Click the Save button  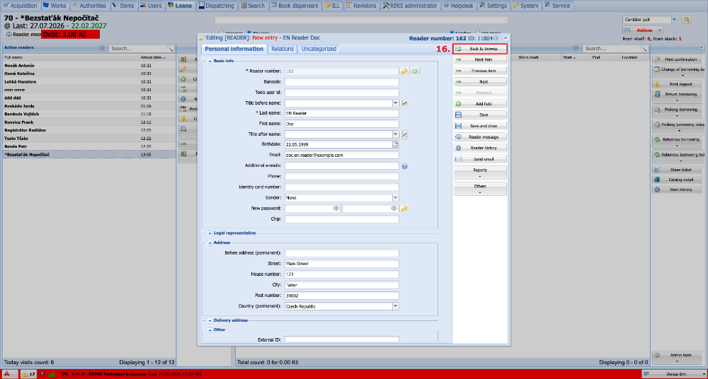coord(480,115)
